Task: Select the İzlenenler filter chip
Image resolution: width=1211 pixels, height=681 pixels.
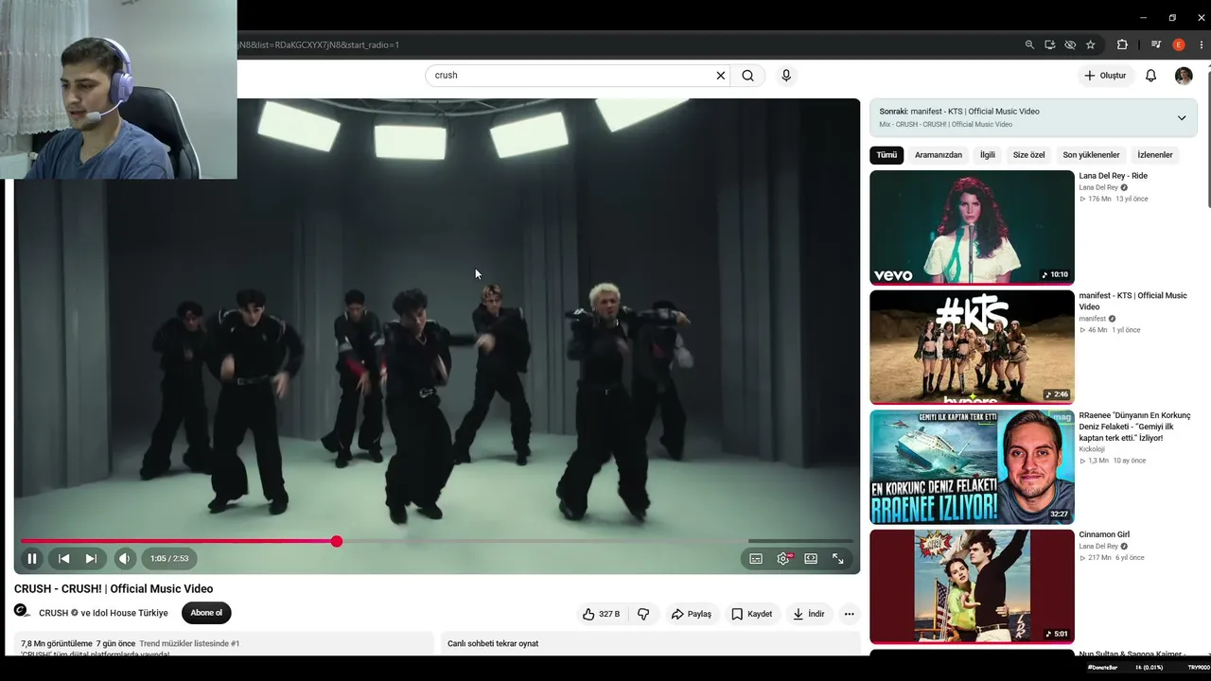Action: coord(1155,155)
